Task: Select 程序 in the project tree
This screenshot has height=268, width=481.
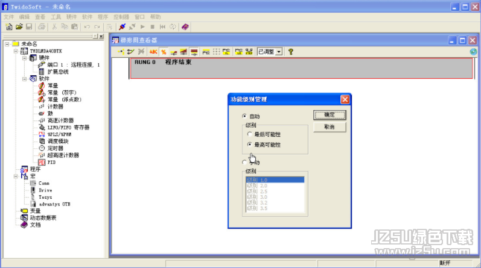Action: point(35,169)
